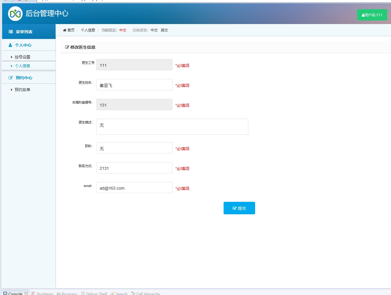Open the Call Hierarchy tab
The height and width of the screenshot is (295, 391).
pos(146,294)
